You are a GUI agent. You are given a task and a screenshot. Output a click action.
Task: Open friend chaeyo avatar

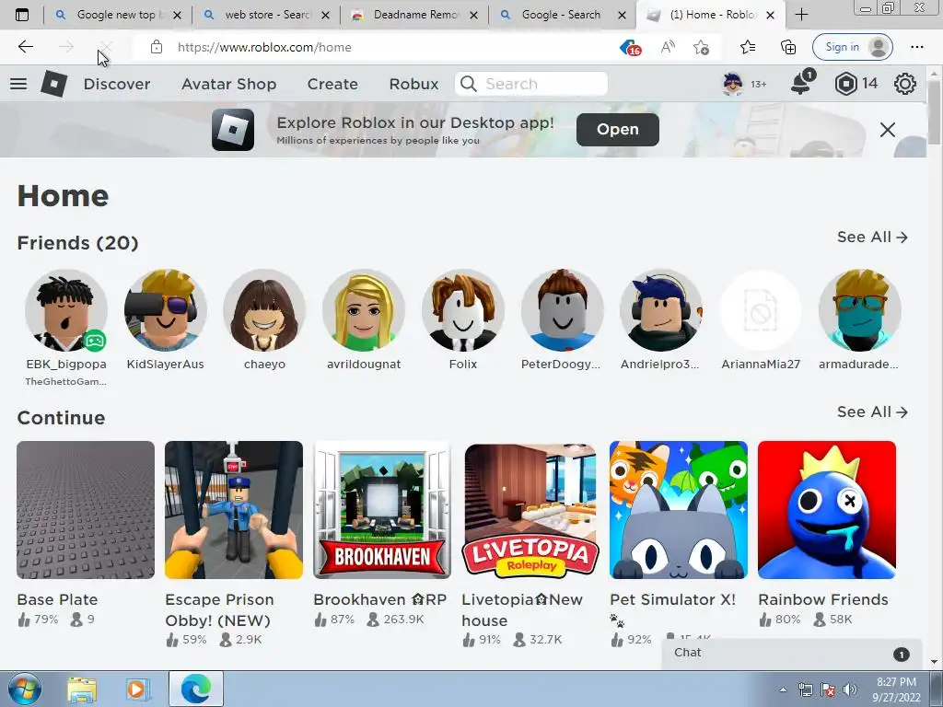264,310
